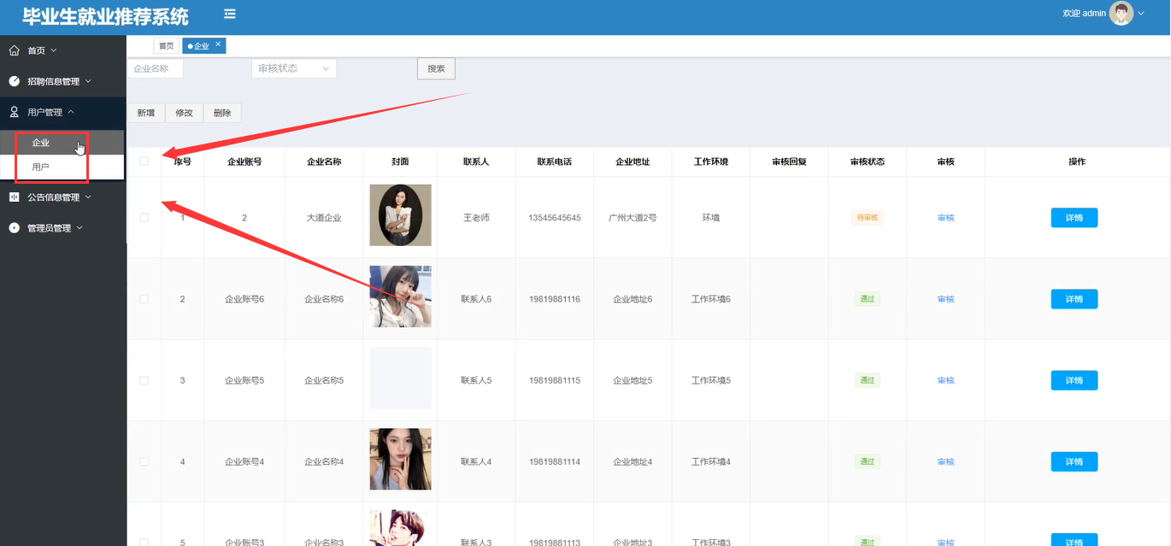This screenshot has width=1171, height=546.
Task: Open the 企业名称6 cover photo
Action: pyautogui.click(x=400, y=296)
